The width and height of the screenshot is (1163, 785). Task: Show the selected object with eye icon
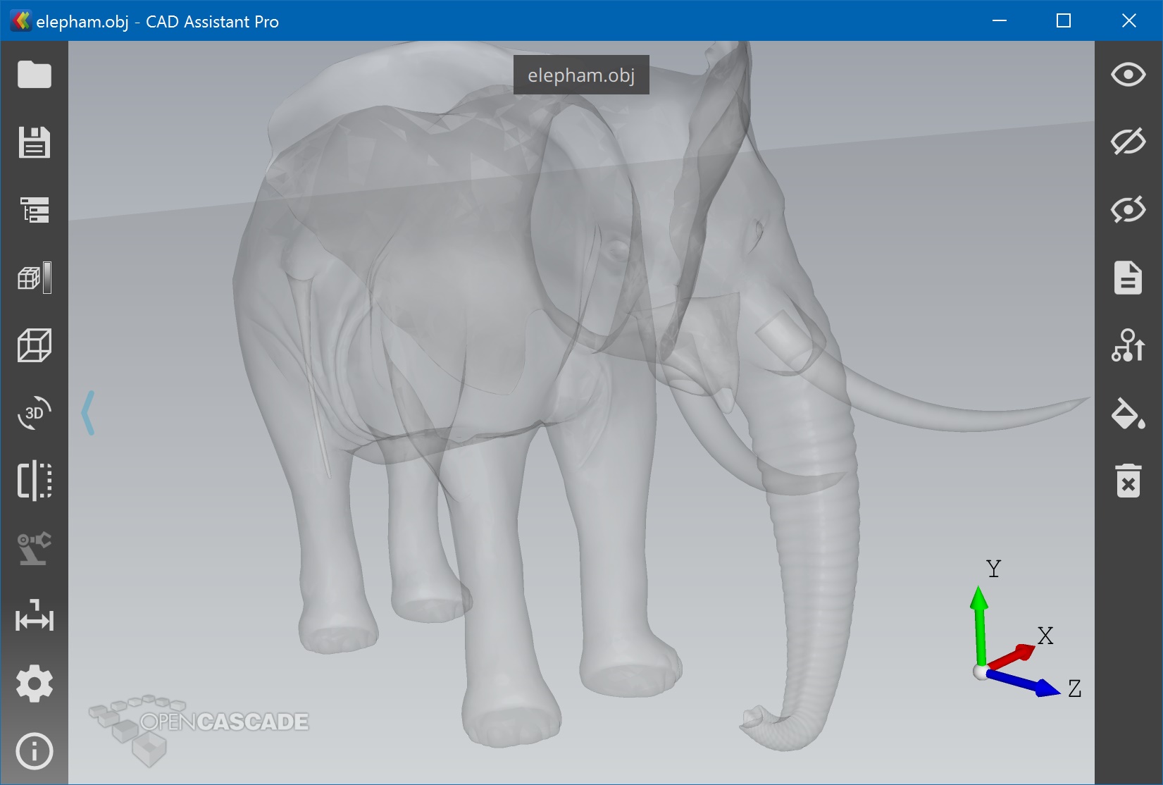[x=1128, y=75]
